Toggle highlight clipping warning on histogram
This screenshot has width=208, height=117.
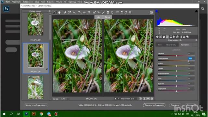coord(196,11)
